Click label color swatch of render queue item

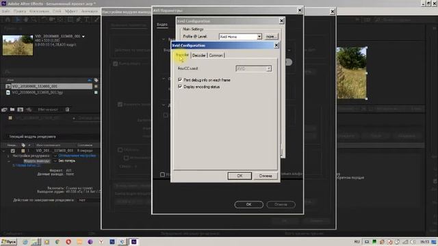pyautogui.click(x=23, y=150)
